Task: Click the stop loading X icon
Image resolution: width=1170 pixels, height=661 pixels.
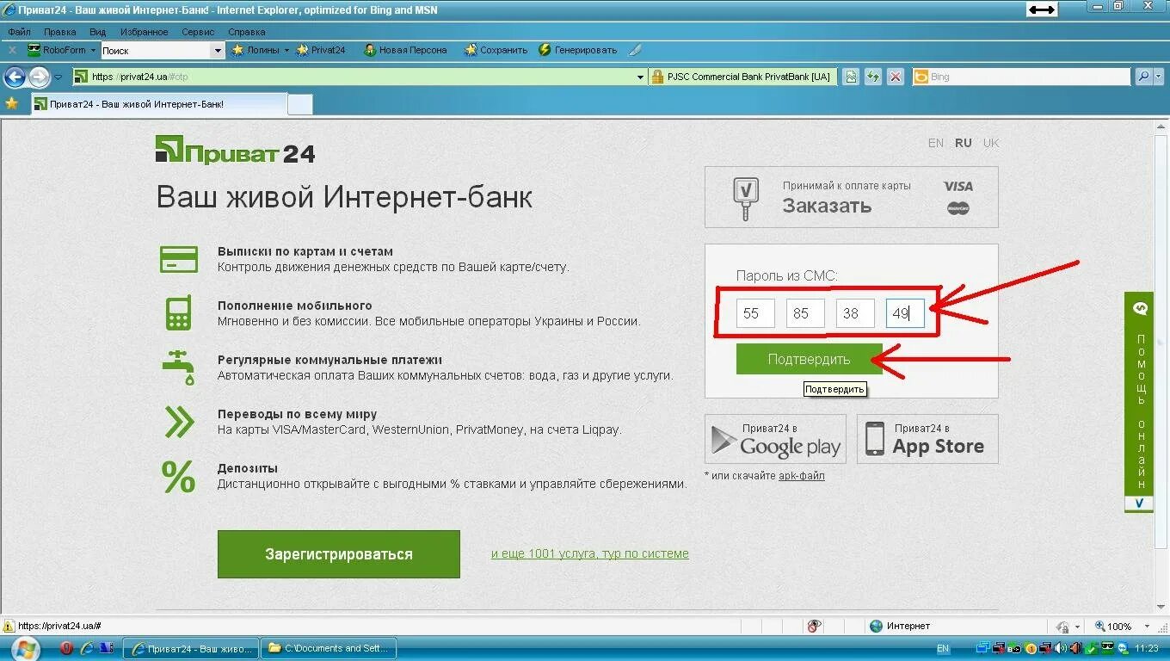Action: [896, 77]
